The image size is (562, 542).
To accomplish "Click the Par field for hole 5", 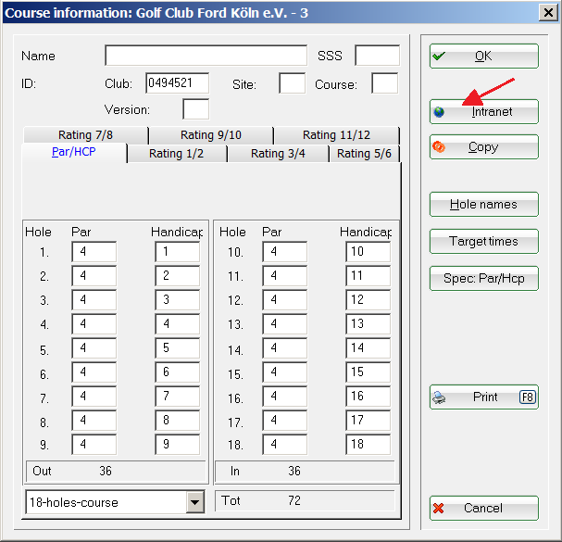I will pos(94,348).
